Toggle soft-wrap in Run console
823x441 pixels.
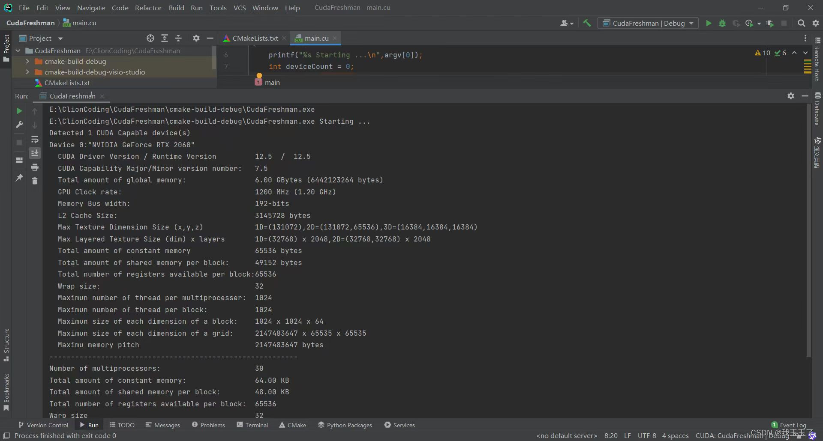pos(35,140)
